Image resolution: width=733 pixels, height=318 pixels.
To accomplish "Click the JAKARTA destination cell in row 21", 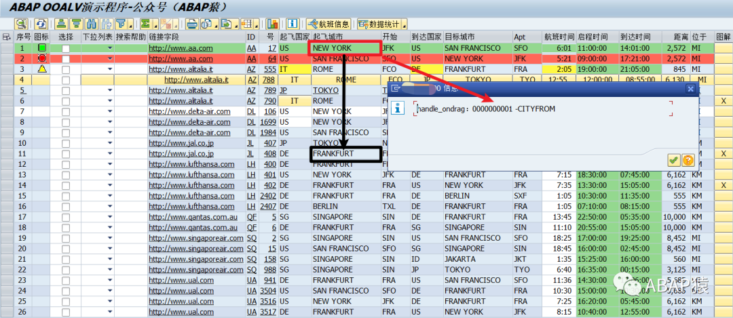I will click(x=477, y=259).
